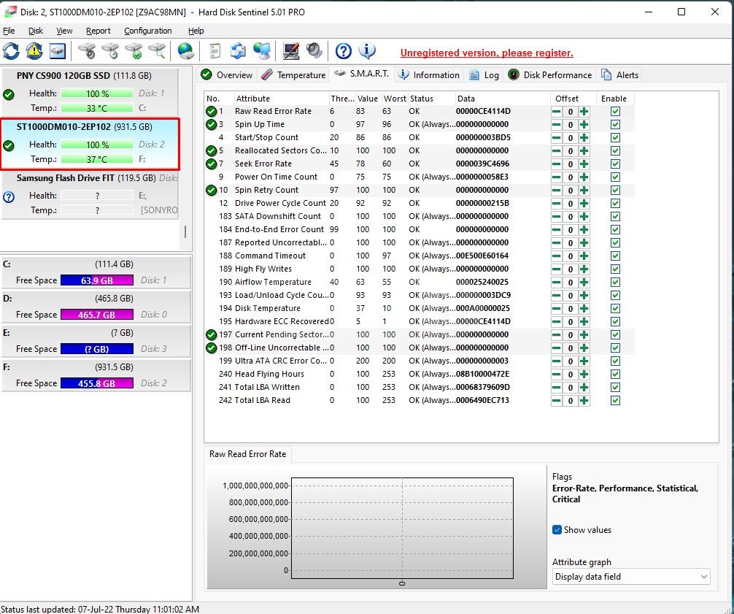
Task: Switch to the Information tab
Action: (429, 75)
